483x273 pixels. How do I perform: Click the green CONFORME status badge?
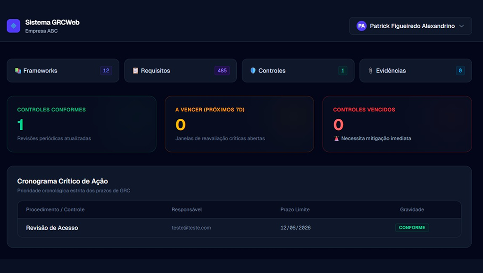click(412, 228)
